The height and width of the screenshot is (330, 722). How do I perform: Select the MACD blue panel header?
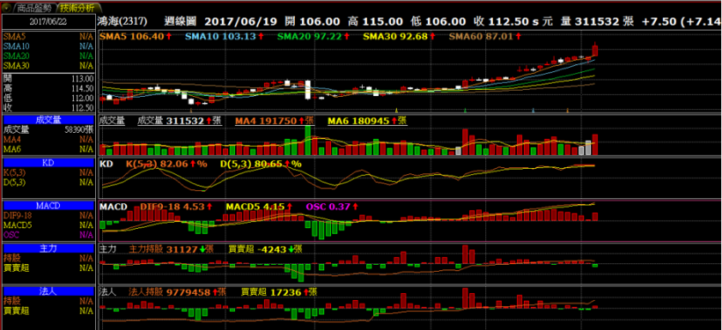(x=48, y=205)
